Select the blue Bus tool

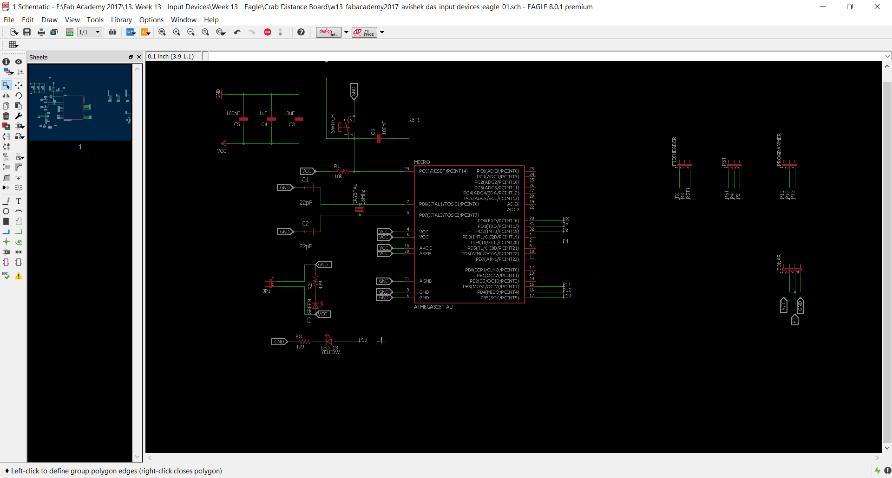coord(6,232)
